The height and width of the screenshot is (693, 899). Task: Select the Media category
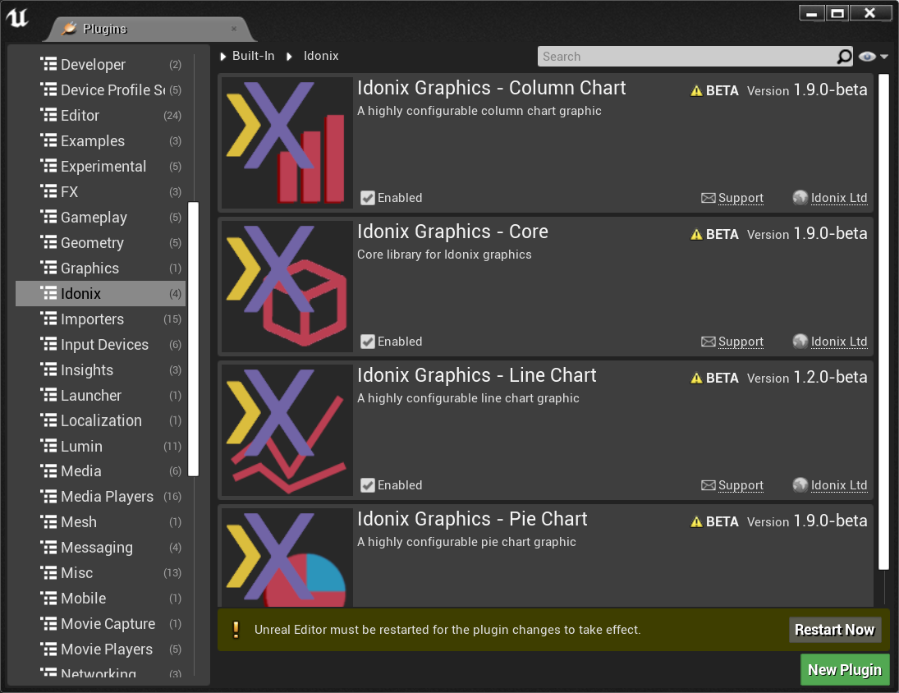tap(101, 471)
